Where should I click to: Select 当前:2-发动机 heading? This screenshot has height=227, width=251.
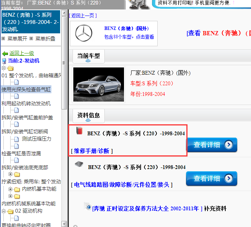(x=23, y=61)
